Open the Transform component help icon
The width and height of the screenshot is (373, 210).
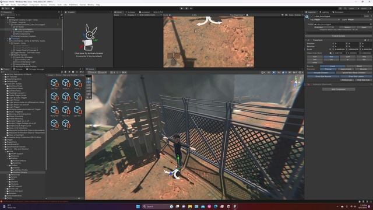click(x=365, y=40)
